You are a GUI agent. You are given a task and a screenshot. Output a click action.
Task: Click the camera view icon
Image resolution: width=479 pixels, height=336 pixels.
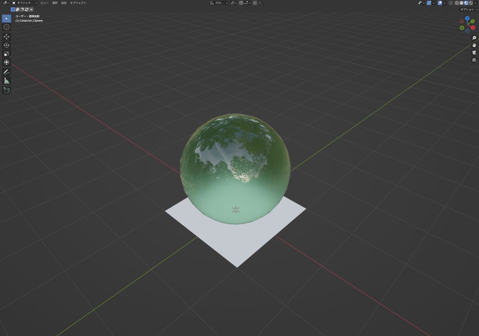click(x=474, y=52)
